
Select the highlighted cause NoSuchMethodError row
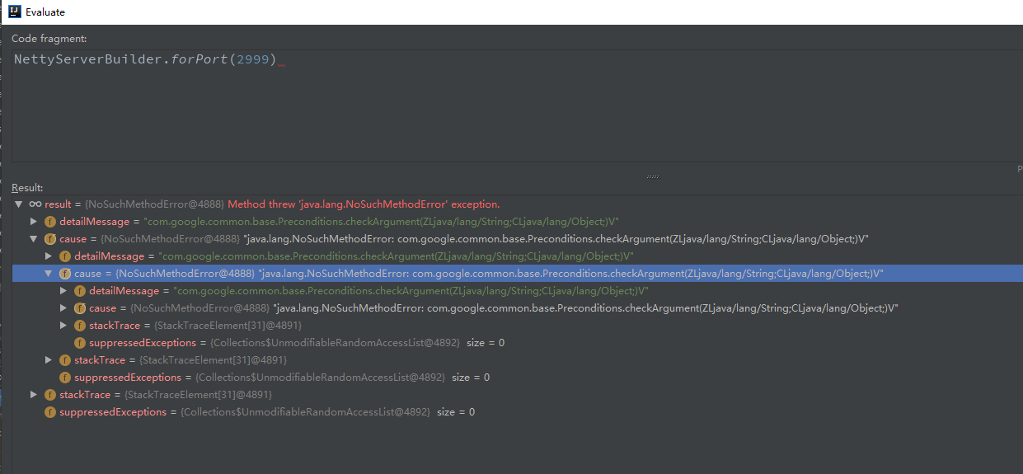click(x=518, y=274)
